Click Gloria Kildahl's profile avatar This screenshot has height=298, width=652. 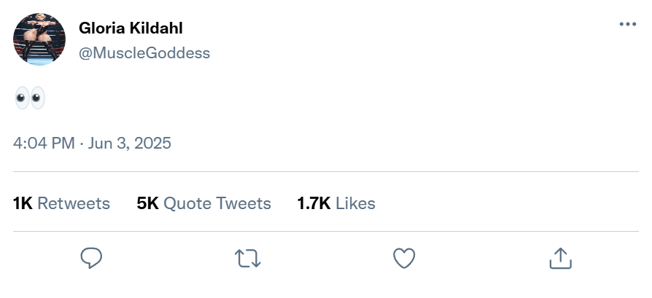click(x=39, y=39)
